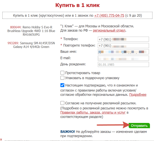The height and width of the screenshot is (141, 154).
Task: Click the Повторите телефон input field
Action: click(x=123, y=46)
